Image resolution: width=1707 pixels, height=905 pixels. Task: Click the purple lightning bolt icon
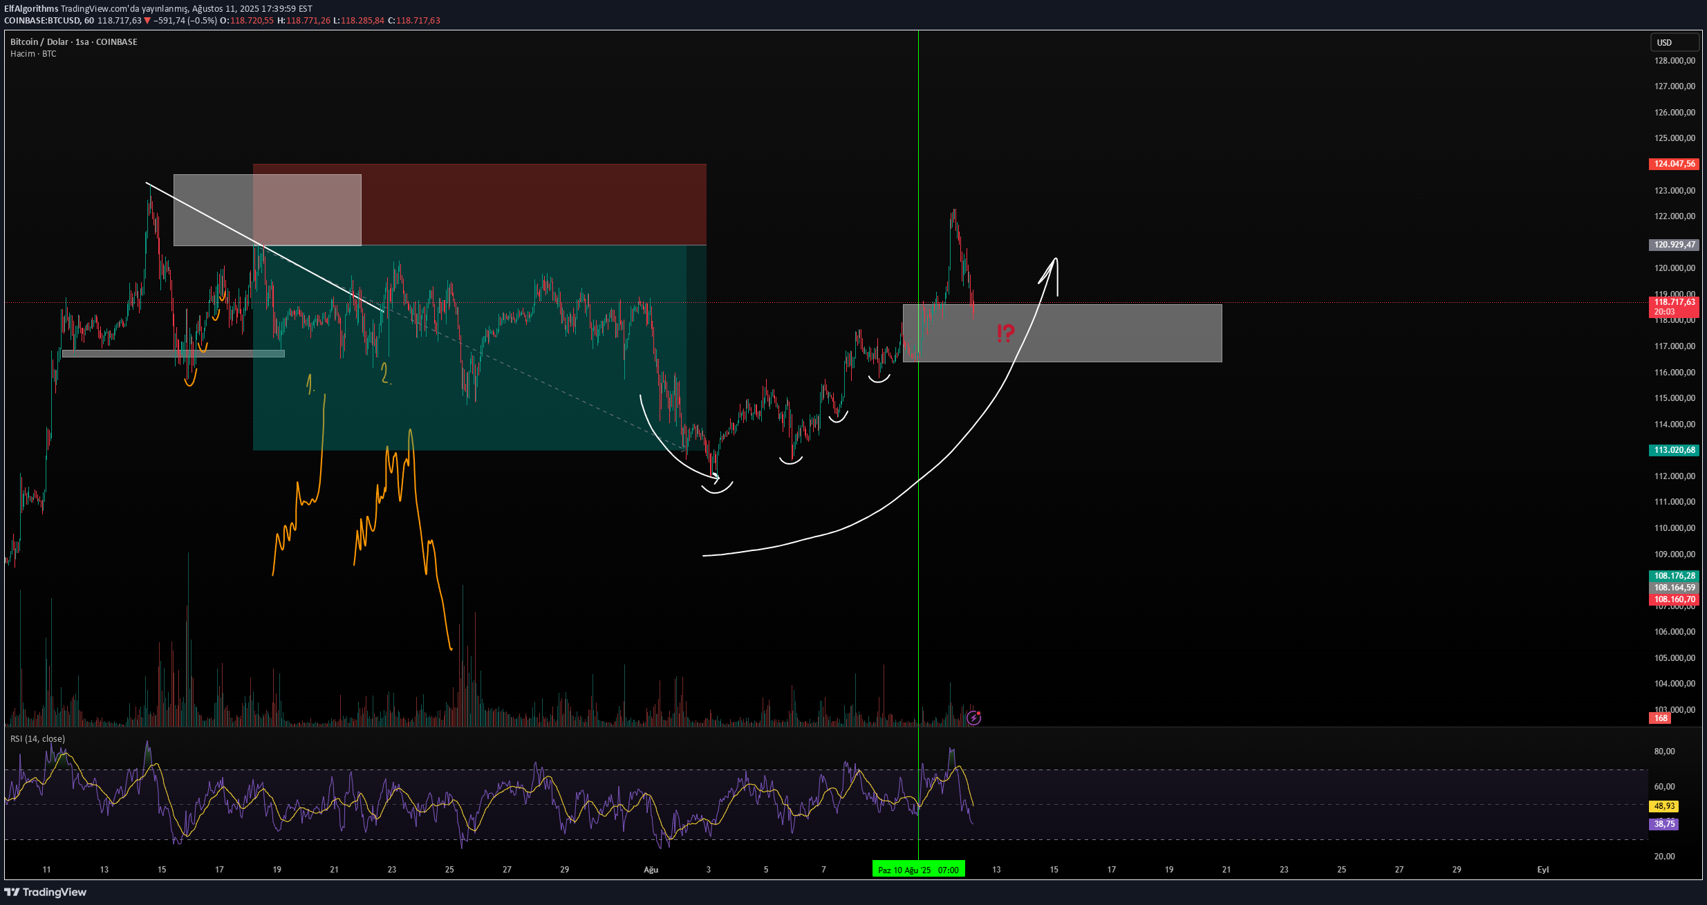pos(973,718)
